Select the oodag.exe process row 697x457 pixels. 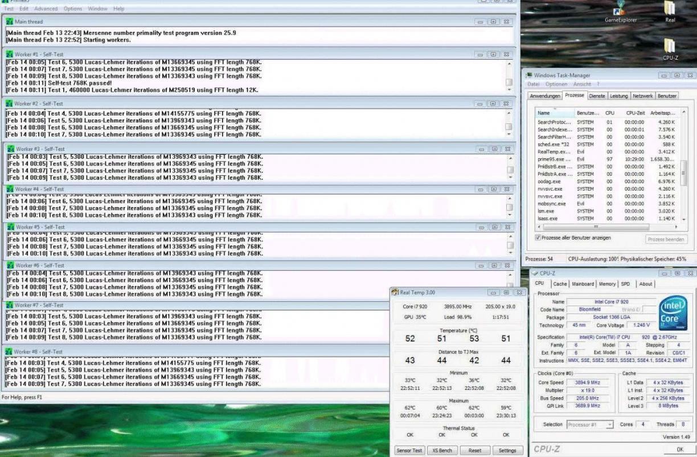click(x=608, y=182)
